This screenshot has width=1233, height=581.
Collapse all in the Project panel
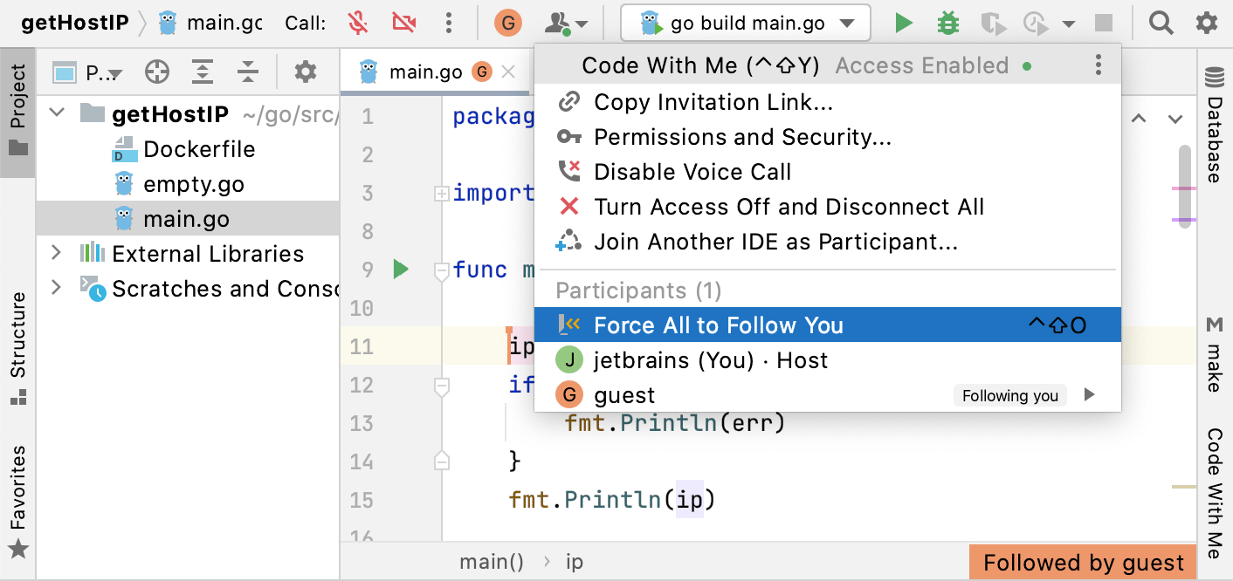point(248,72)
